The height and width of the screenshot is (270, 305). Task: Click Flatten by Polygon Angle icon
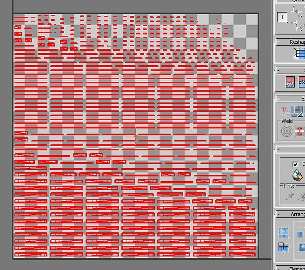pyautogui.click(x=297, y=111)
